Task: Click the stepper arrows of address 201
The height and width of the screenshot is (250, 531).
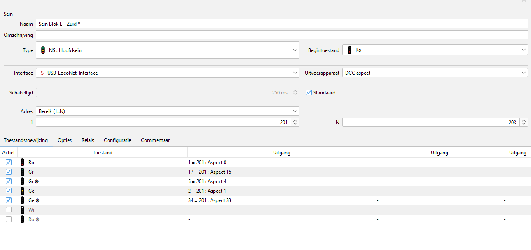Action: (x=295, y=123)
